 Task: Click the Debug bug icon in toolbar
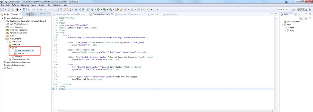click(x=92, y=9)
